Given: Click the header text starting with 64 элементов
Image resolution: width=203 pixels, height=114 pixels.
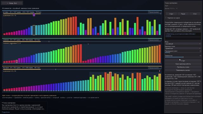Looking at the screenshot, I should [21, 8].
